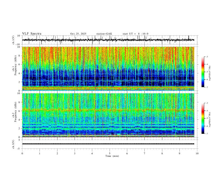Click the ch.3 voltage trace line
This screenshot has height=172, width=222.
click(108, 144)
